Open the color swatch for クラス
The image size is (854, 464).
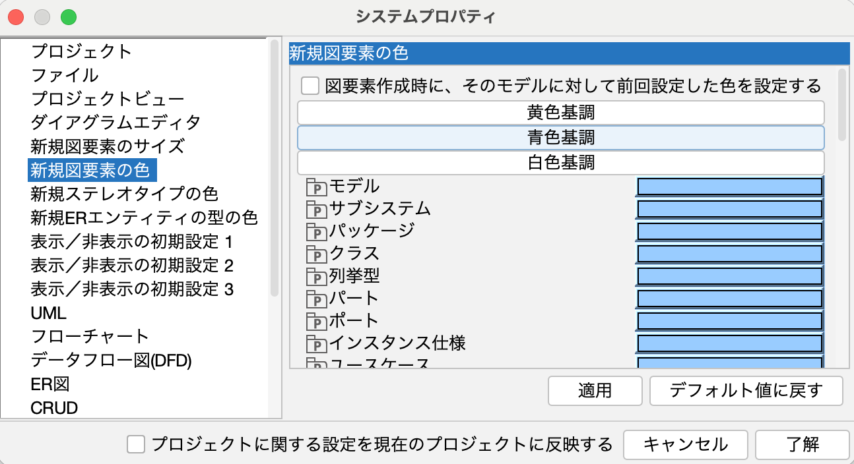pos(729,254)
